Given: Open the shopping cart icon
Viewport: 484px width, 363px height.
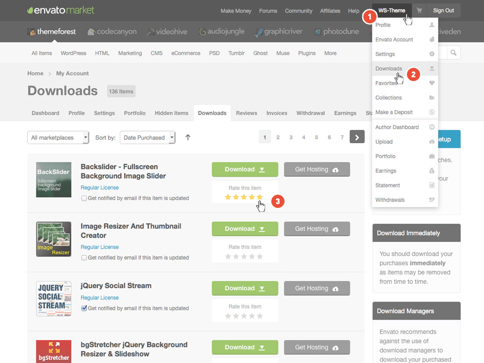Looking at the screenshot, I should [419, 11].
